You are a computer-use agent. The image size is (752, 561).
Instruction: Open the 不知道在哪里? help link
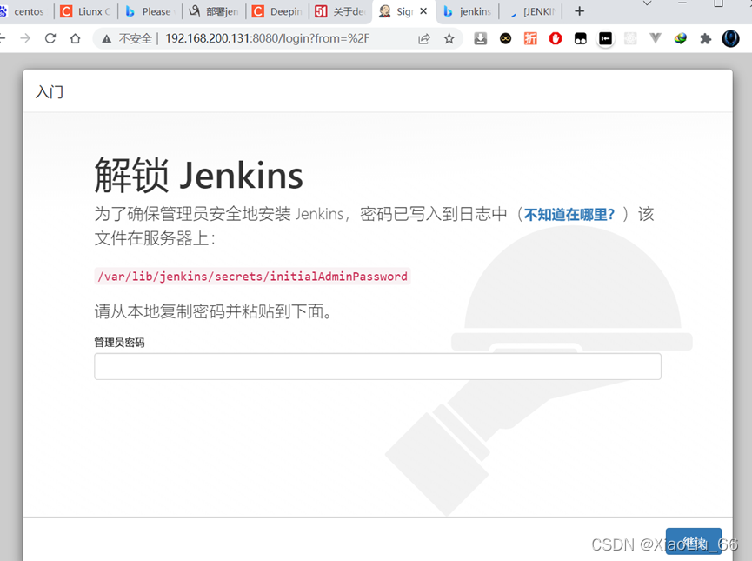click(x=569, y=215)
